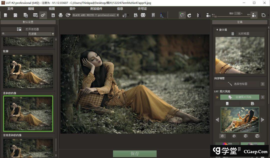Click the printer icon in toolbar

pos(60,15)
